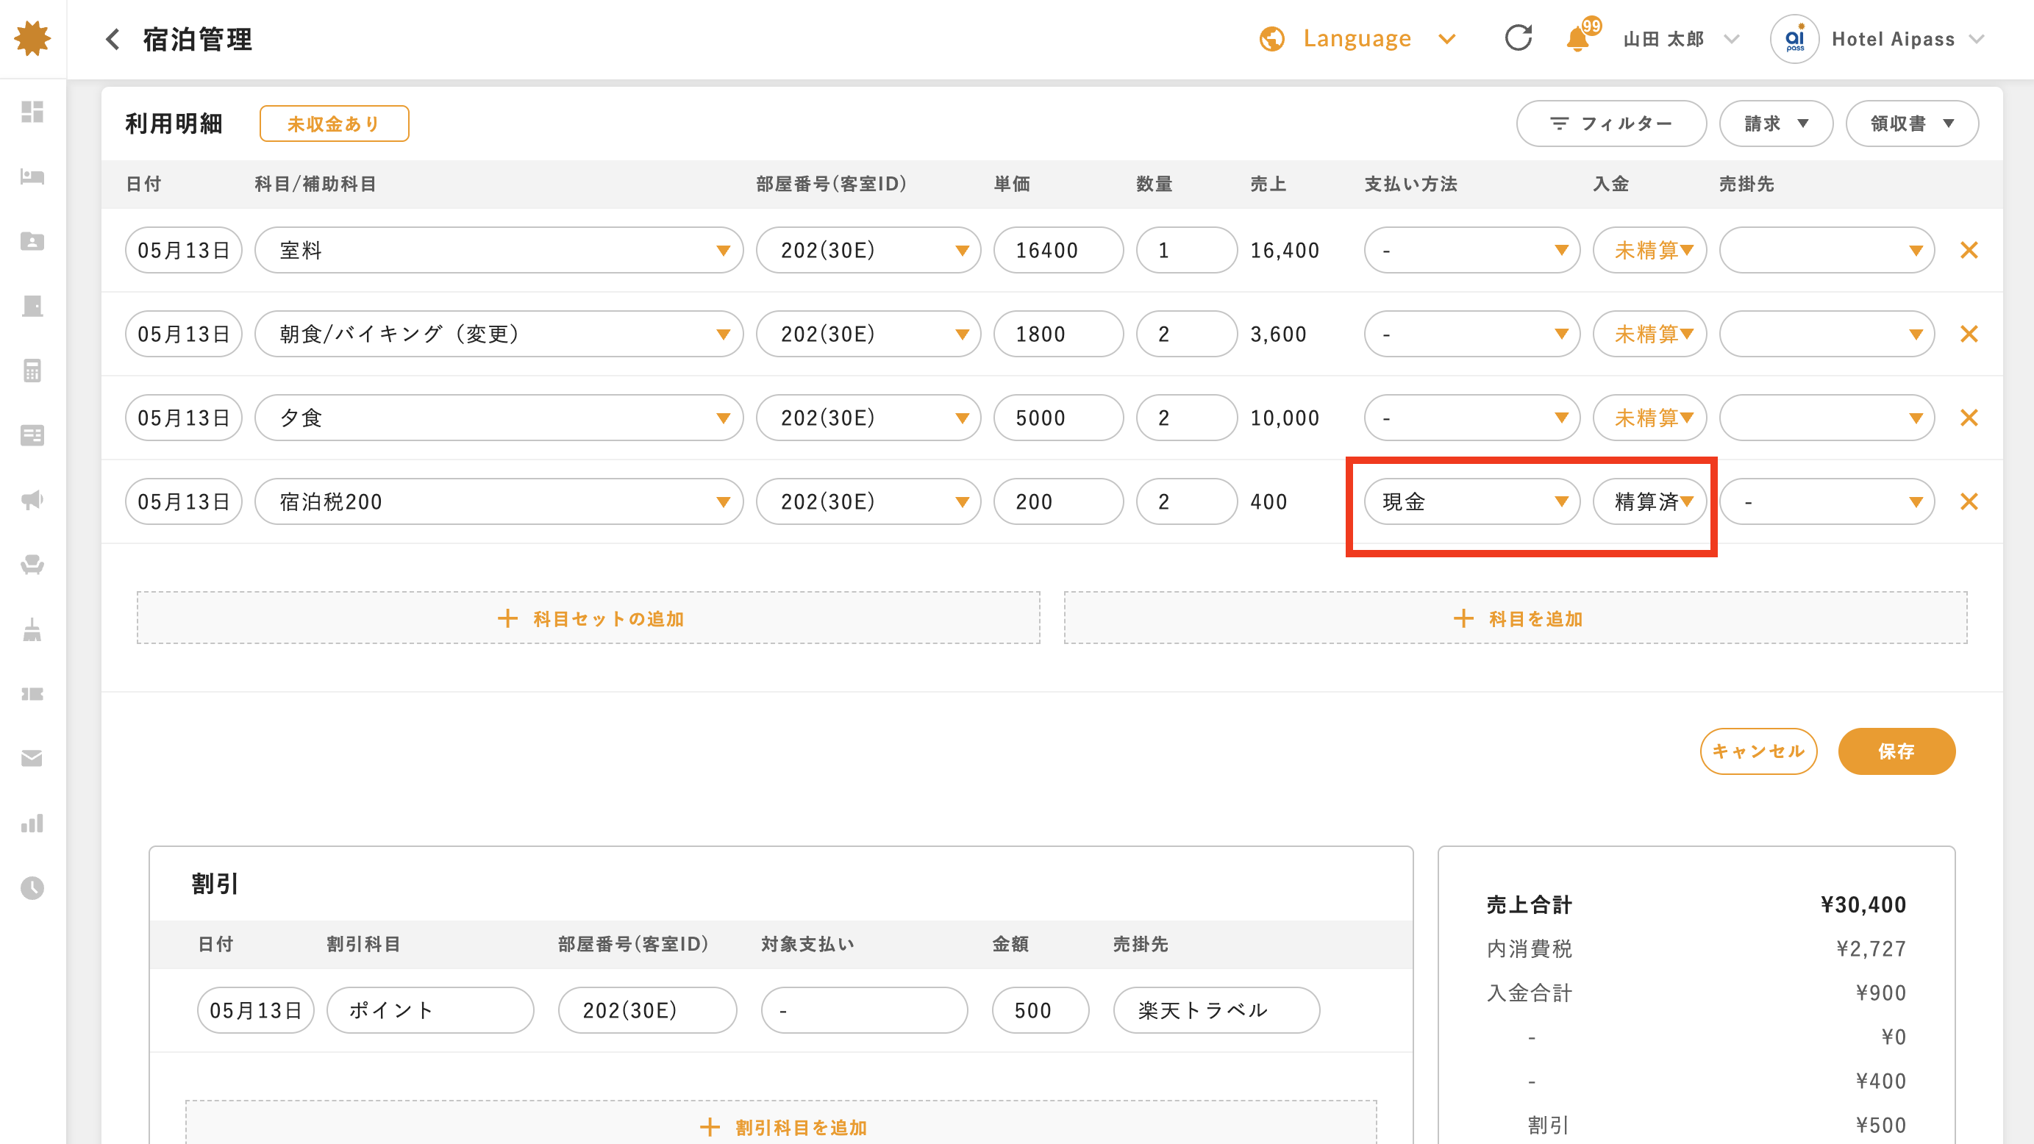
Task: Open the dashboard grid sidebar icon
Action: click(x=32, y=111)
